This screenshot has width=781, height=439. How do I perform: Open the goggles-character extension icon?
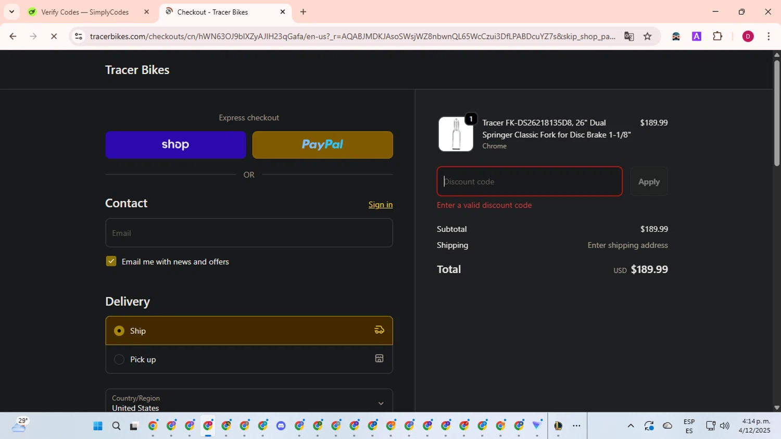(x=676, y=36)
